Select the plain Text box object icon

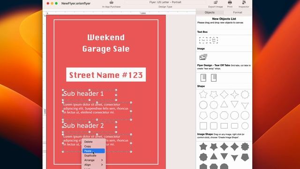pyautogui.click(x=203, y=40)
